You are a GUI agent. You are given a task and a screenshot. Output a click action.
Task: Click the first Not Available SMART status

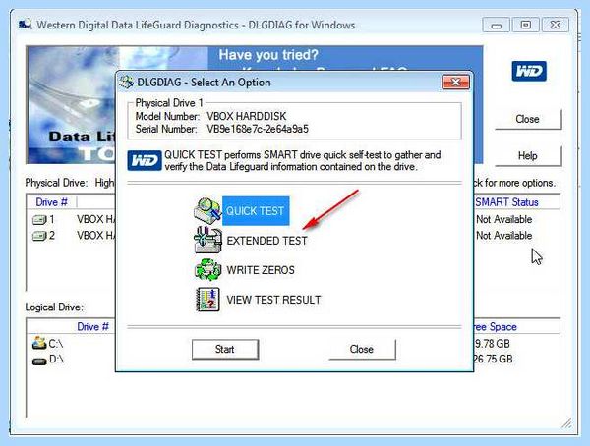point(504,219)
